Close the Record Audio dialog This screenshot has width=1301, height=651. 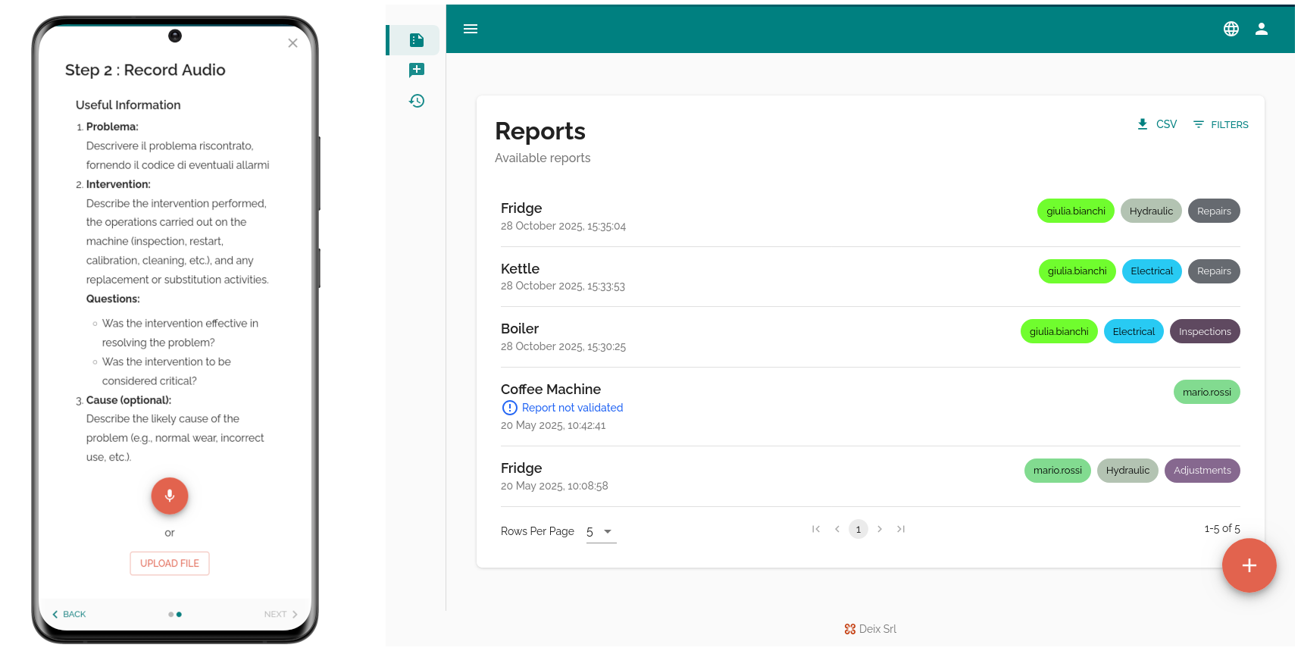292,43
